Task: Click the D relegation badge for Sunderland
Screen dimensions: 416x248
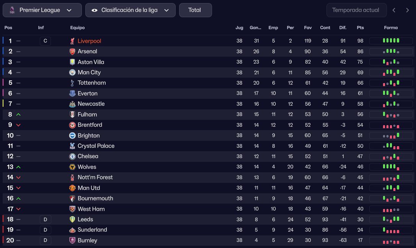Action: [x=45, y=230]
